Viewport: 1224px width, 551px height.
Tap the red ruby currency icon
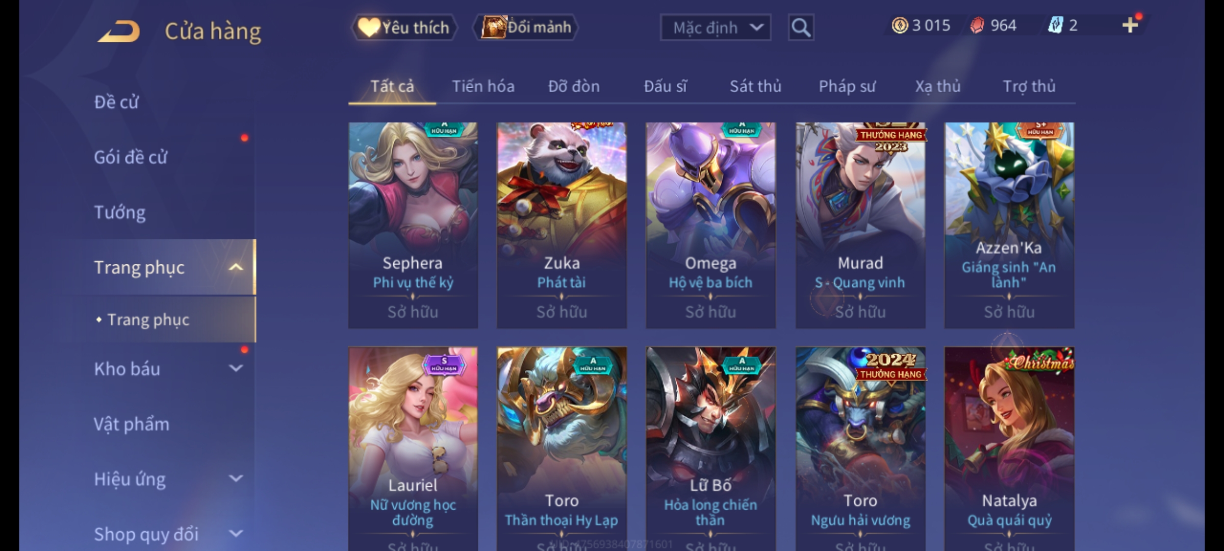click(977, 26)
